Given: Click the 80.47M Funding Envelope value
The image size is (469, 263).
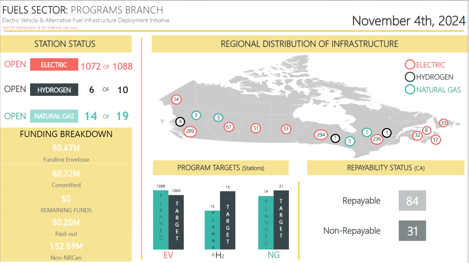Looking at the screenshot, I should [x=66, y=148].
